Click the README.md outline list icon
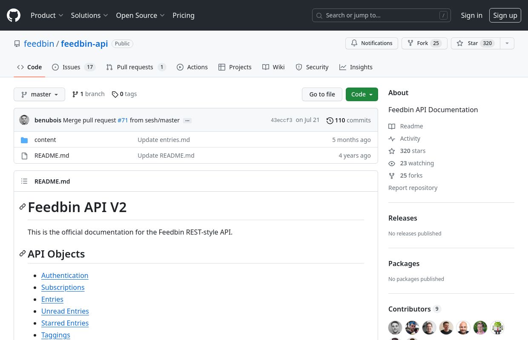 [24, 181]
